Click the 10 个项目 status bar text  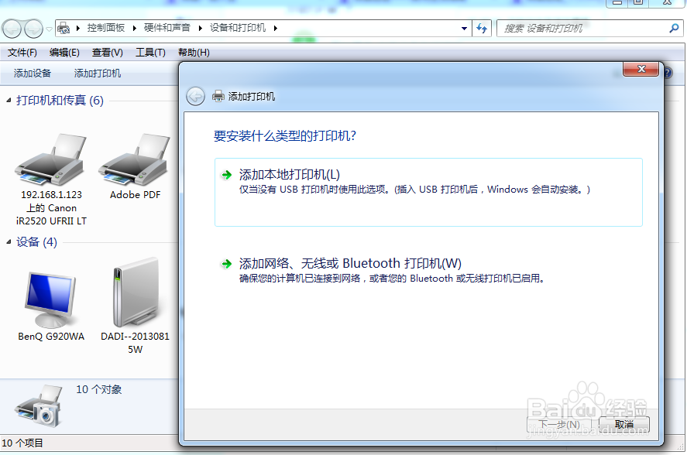(22, 443)
